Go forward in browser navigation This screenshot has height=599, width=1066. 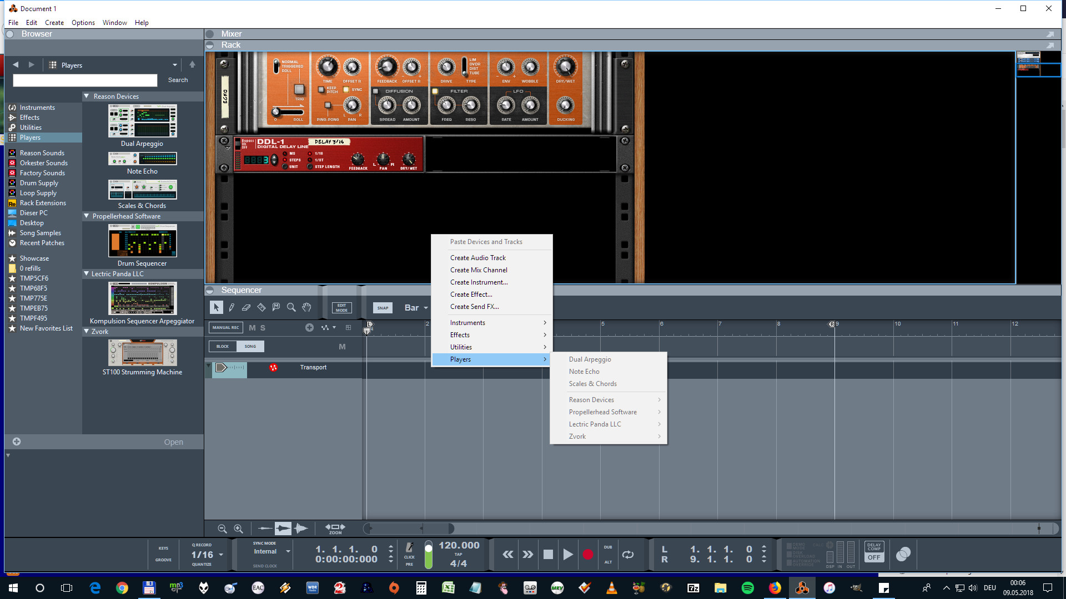[x=32, y=65]
